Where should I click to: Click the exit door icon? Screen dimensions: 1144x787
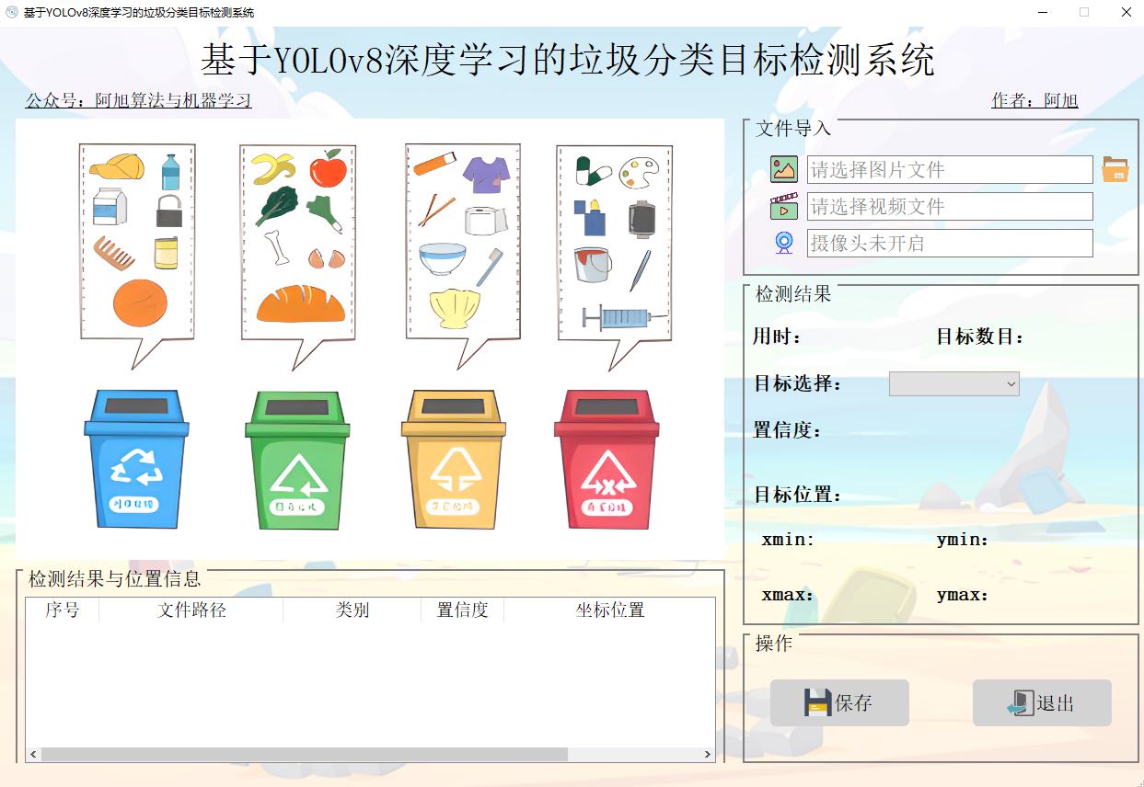[1020, 703]
